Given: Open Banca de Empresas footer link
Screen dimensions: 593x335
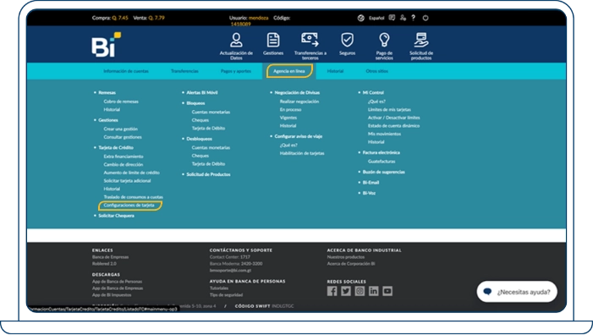Looking at the screenshot, I should click(111, 257).
